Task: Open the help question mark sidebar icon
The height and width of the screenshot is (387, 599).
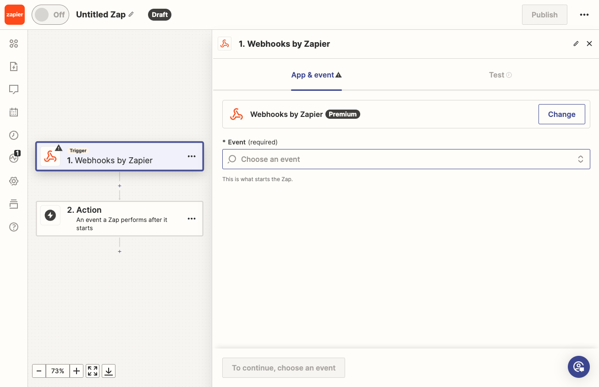Action: [x=14, y=227]
